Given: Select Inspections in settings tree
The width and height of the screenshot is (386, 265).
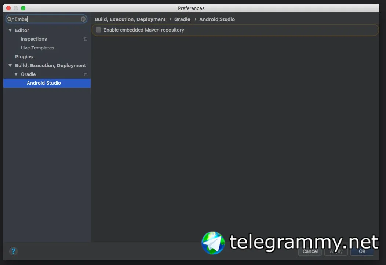Looking at the screenshot, I should (x=34, y=39).
